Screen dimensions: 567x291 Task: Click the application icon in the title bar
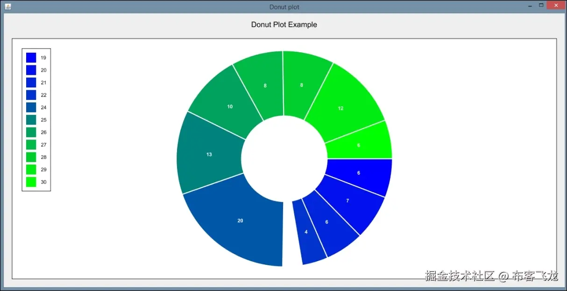[7, 7]
